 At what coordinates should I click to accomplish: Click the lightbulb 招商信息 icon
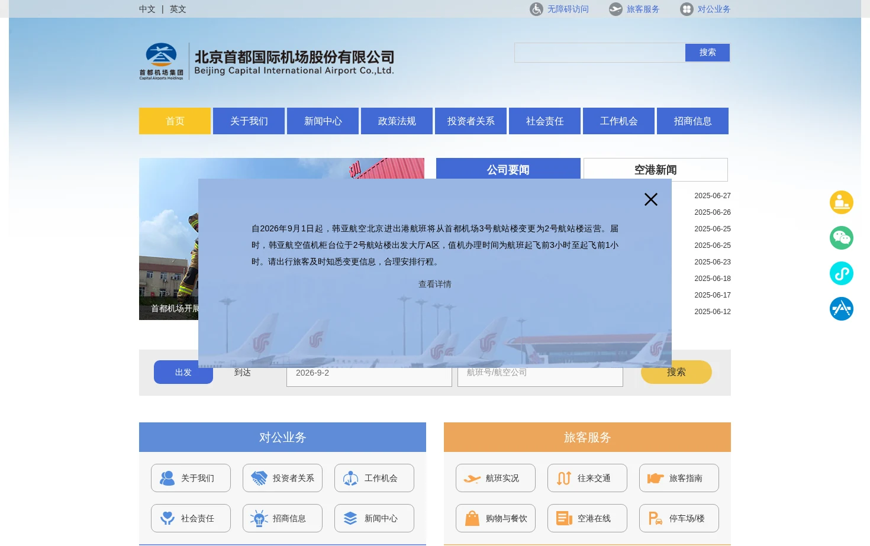(259, 518)
